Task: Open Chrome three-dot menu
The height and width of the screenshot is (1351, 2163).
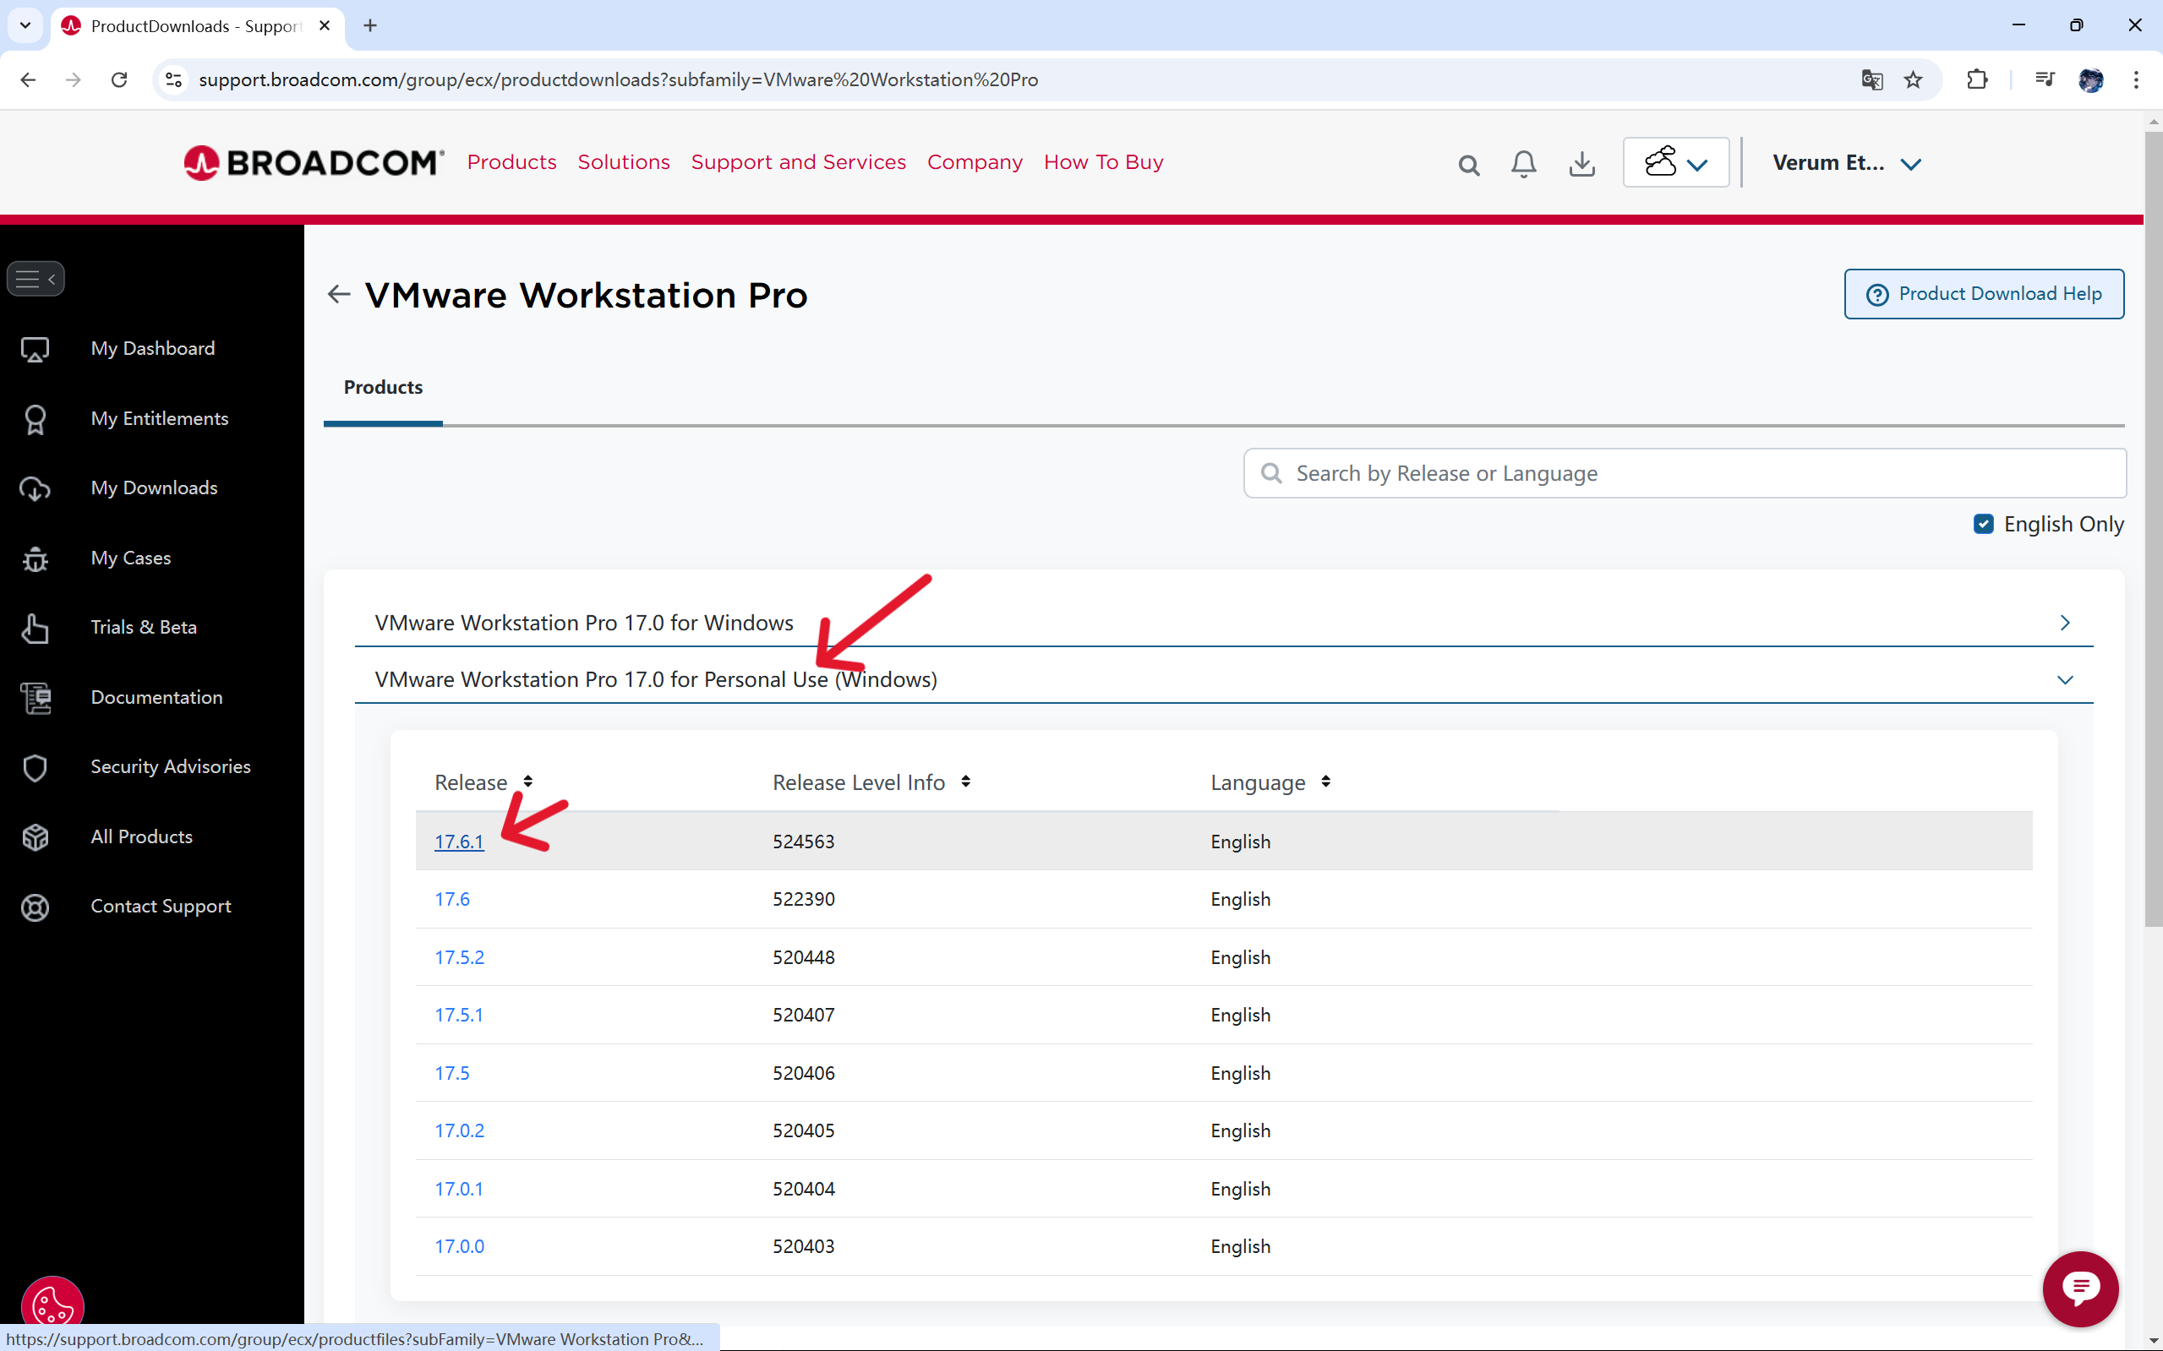Action: click(x=2136, y=79)
